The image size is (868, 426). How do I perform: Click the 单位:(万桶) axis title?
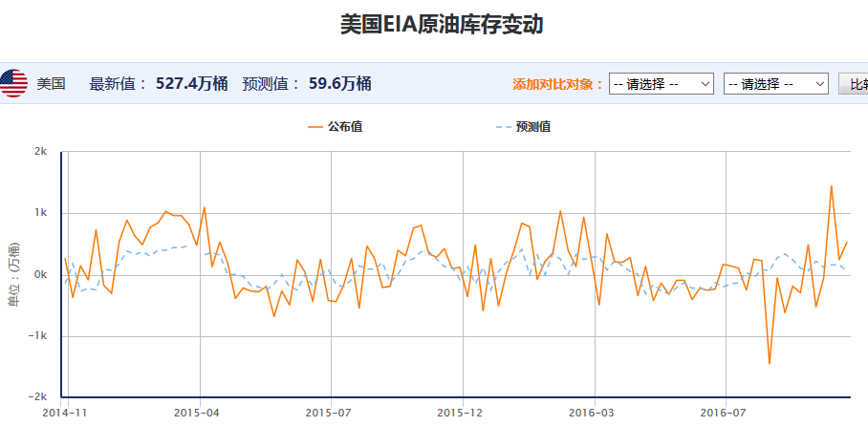[x=12, y=274]
